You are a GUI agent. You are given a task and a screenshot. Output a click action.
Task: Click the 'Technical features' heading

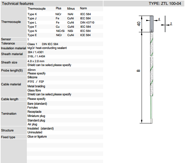(18, 4)
